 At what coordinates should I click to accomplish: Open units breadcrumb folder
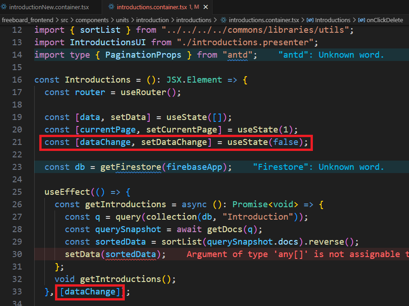coord(122,20)
